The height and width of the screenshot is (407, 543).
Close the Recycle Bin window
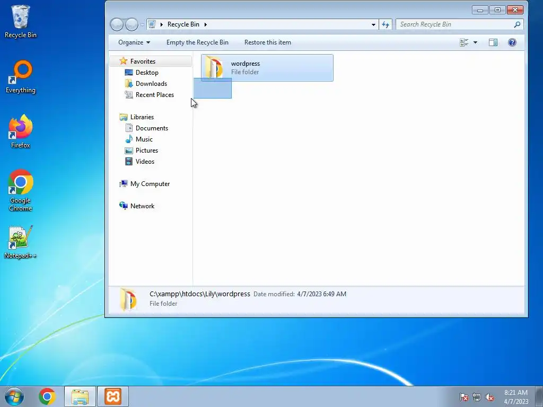pyautogui.click(x=515, y=10)
